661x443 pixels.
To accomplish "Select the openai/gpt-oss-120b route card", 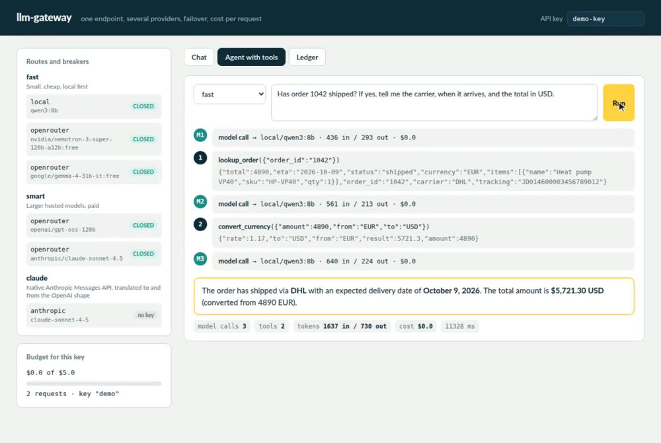I will [94, 225].
